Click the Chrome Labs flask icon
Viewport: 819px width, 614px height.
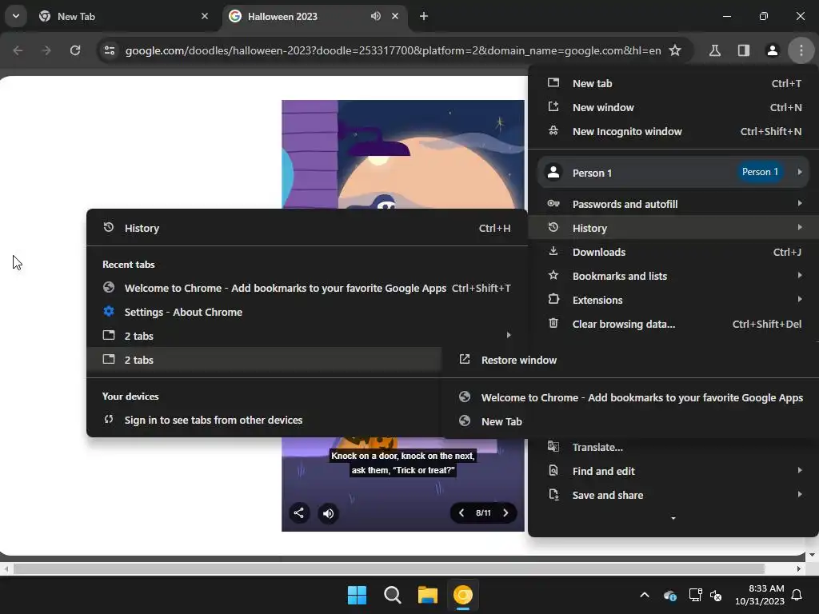click(714, 50)
